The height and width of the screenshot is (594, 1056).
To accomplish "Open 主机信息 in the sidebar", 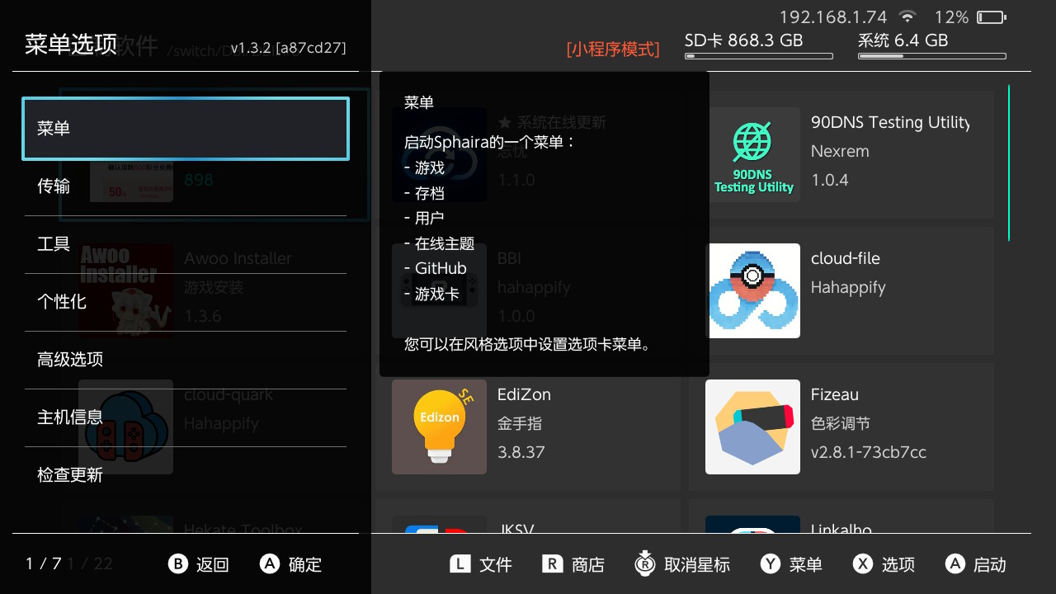I will click(x=186, y=417).
